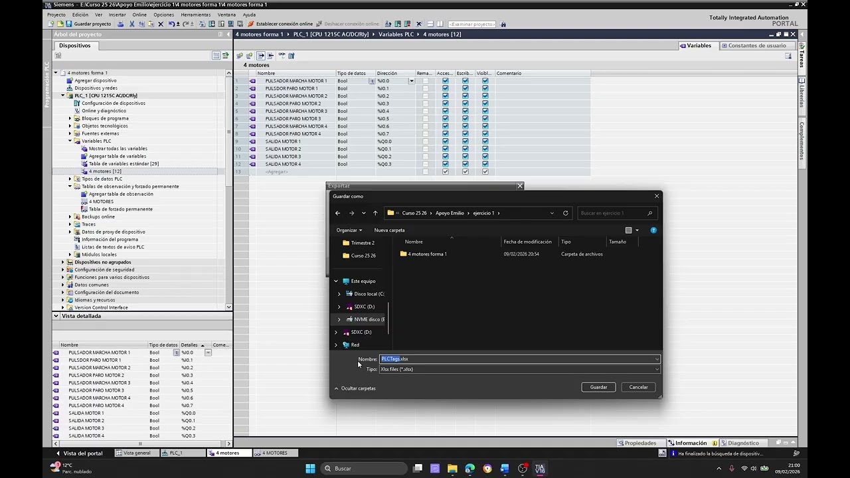Screen dimensions: 850x478
Task: Click the Vista general bottom tab
Action: (137, 453)
